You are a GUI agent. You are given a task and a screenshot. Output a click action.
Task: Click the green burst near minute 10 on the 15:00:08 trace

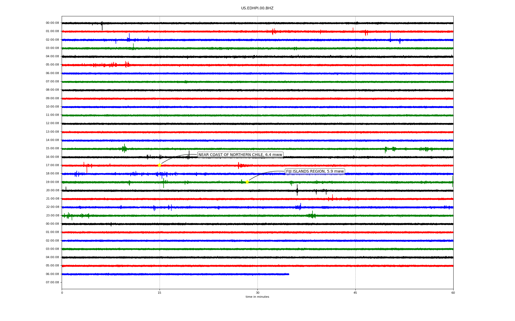[x=124, y=148]
